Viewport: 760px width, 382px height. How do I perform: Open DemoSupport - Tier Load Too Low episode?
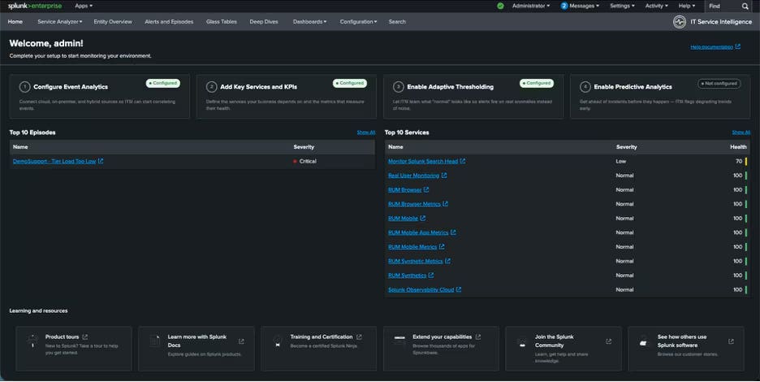click(x=54, y=161)
